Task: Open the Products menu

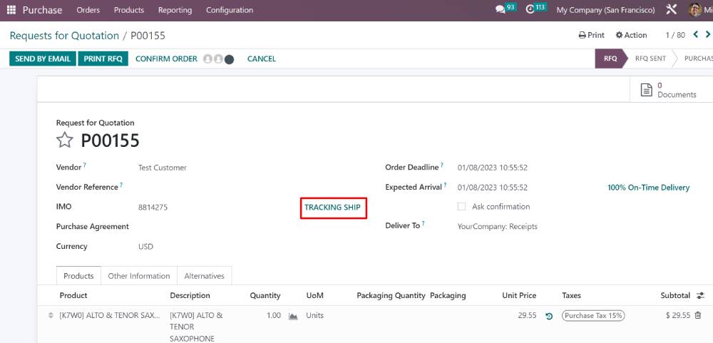Action: [128, 10]
